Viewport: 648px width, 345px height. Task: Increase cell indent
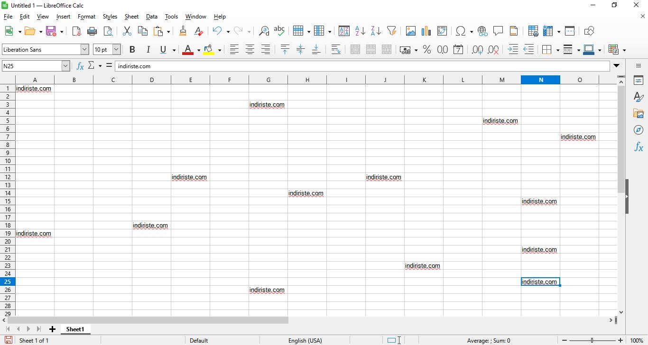point(513,50)
